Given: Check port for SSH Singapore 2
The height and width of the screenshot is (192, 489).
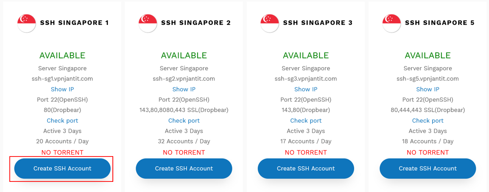Looking at the screenshot, I should point(184,121).
